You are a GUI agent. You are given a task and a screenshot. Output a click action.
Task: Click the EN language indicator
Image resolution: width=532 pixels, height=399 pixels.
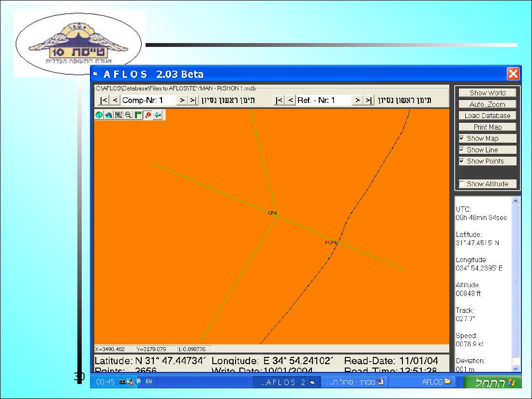pyautogui.click(x=148, y=382)
